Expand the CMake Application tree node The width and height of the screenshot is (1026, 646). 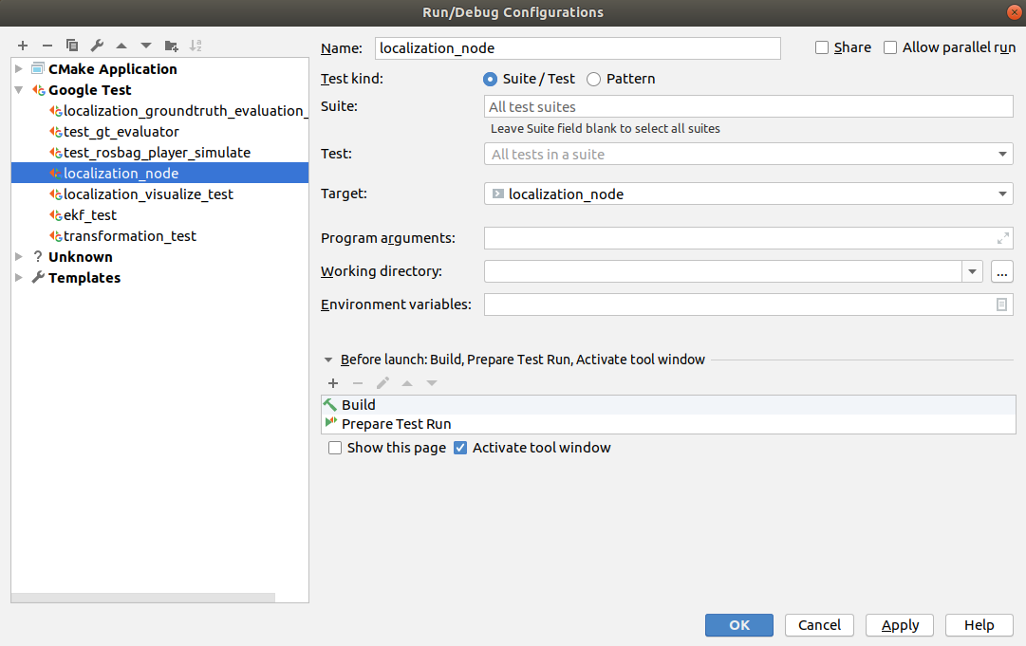click(x=19, y=68)
